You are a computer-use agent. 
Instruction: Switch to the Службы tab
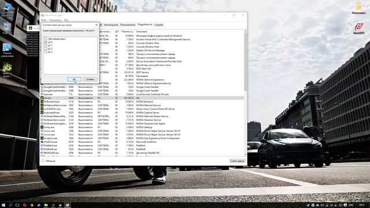point(158,25)
